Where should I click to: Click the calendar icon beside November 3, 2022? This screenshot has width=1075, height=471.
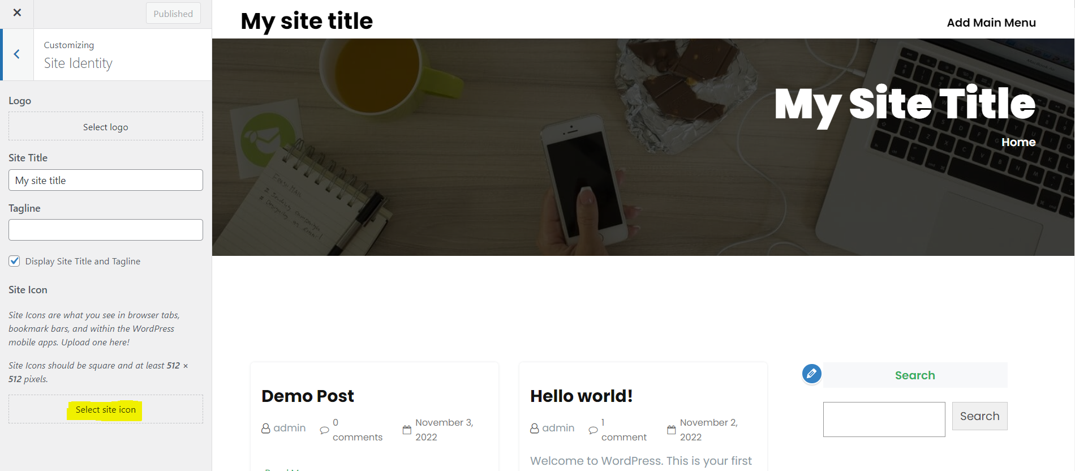407,430
